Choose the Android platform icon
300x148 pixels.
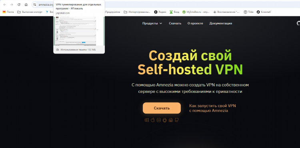click(164, 120)
